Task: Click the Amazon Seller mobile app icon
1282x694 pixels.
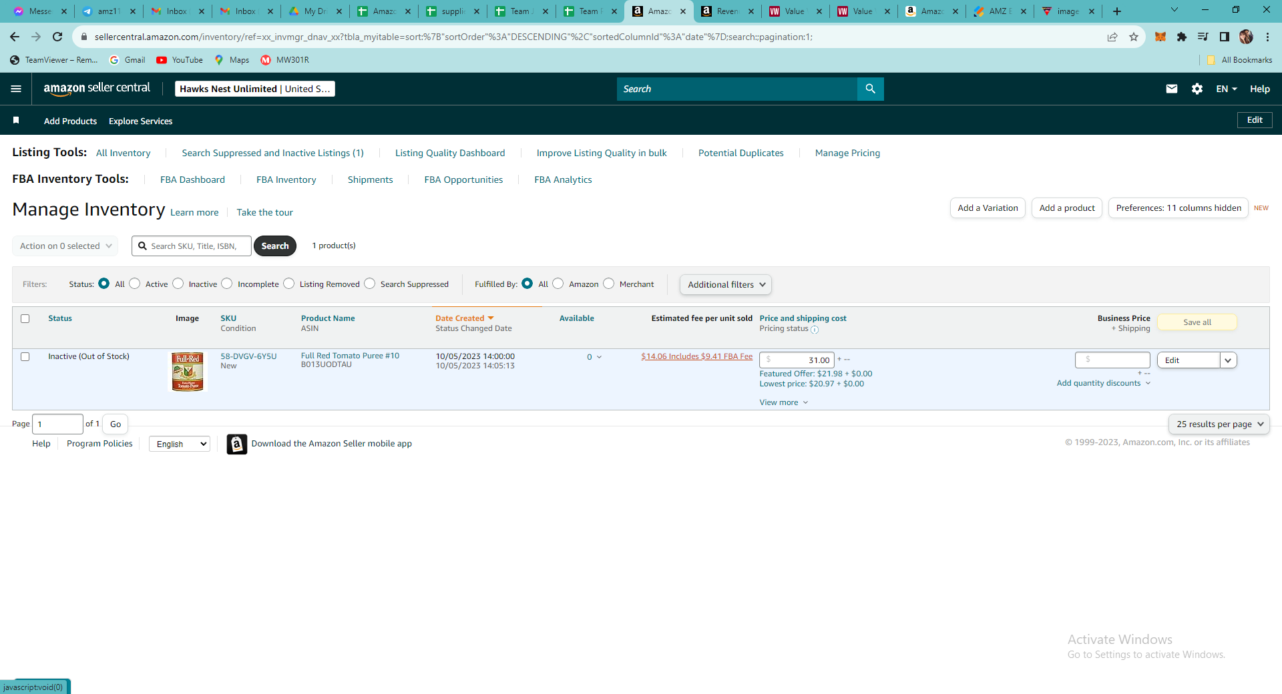Action: [237, 444]
